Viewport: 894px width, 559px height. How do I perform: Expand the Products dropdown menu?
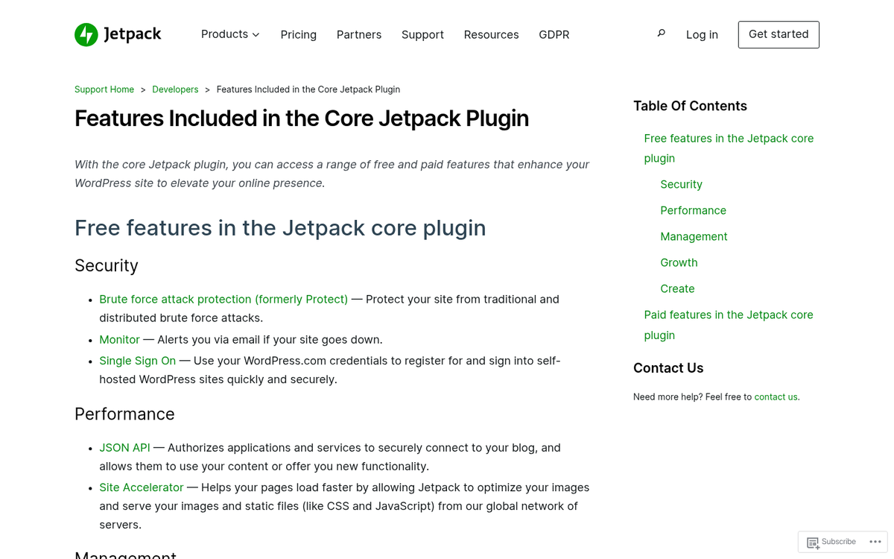point(230,34)
